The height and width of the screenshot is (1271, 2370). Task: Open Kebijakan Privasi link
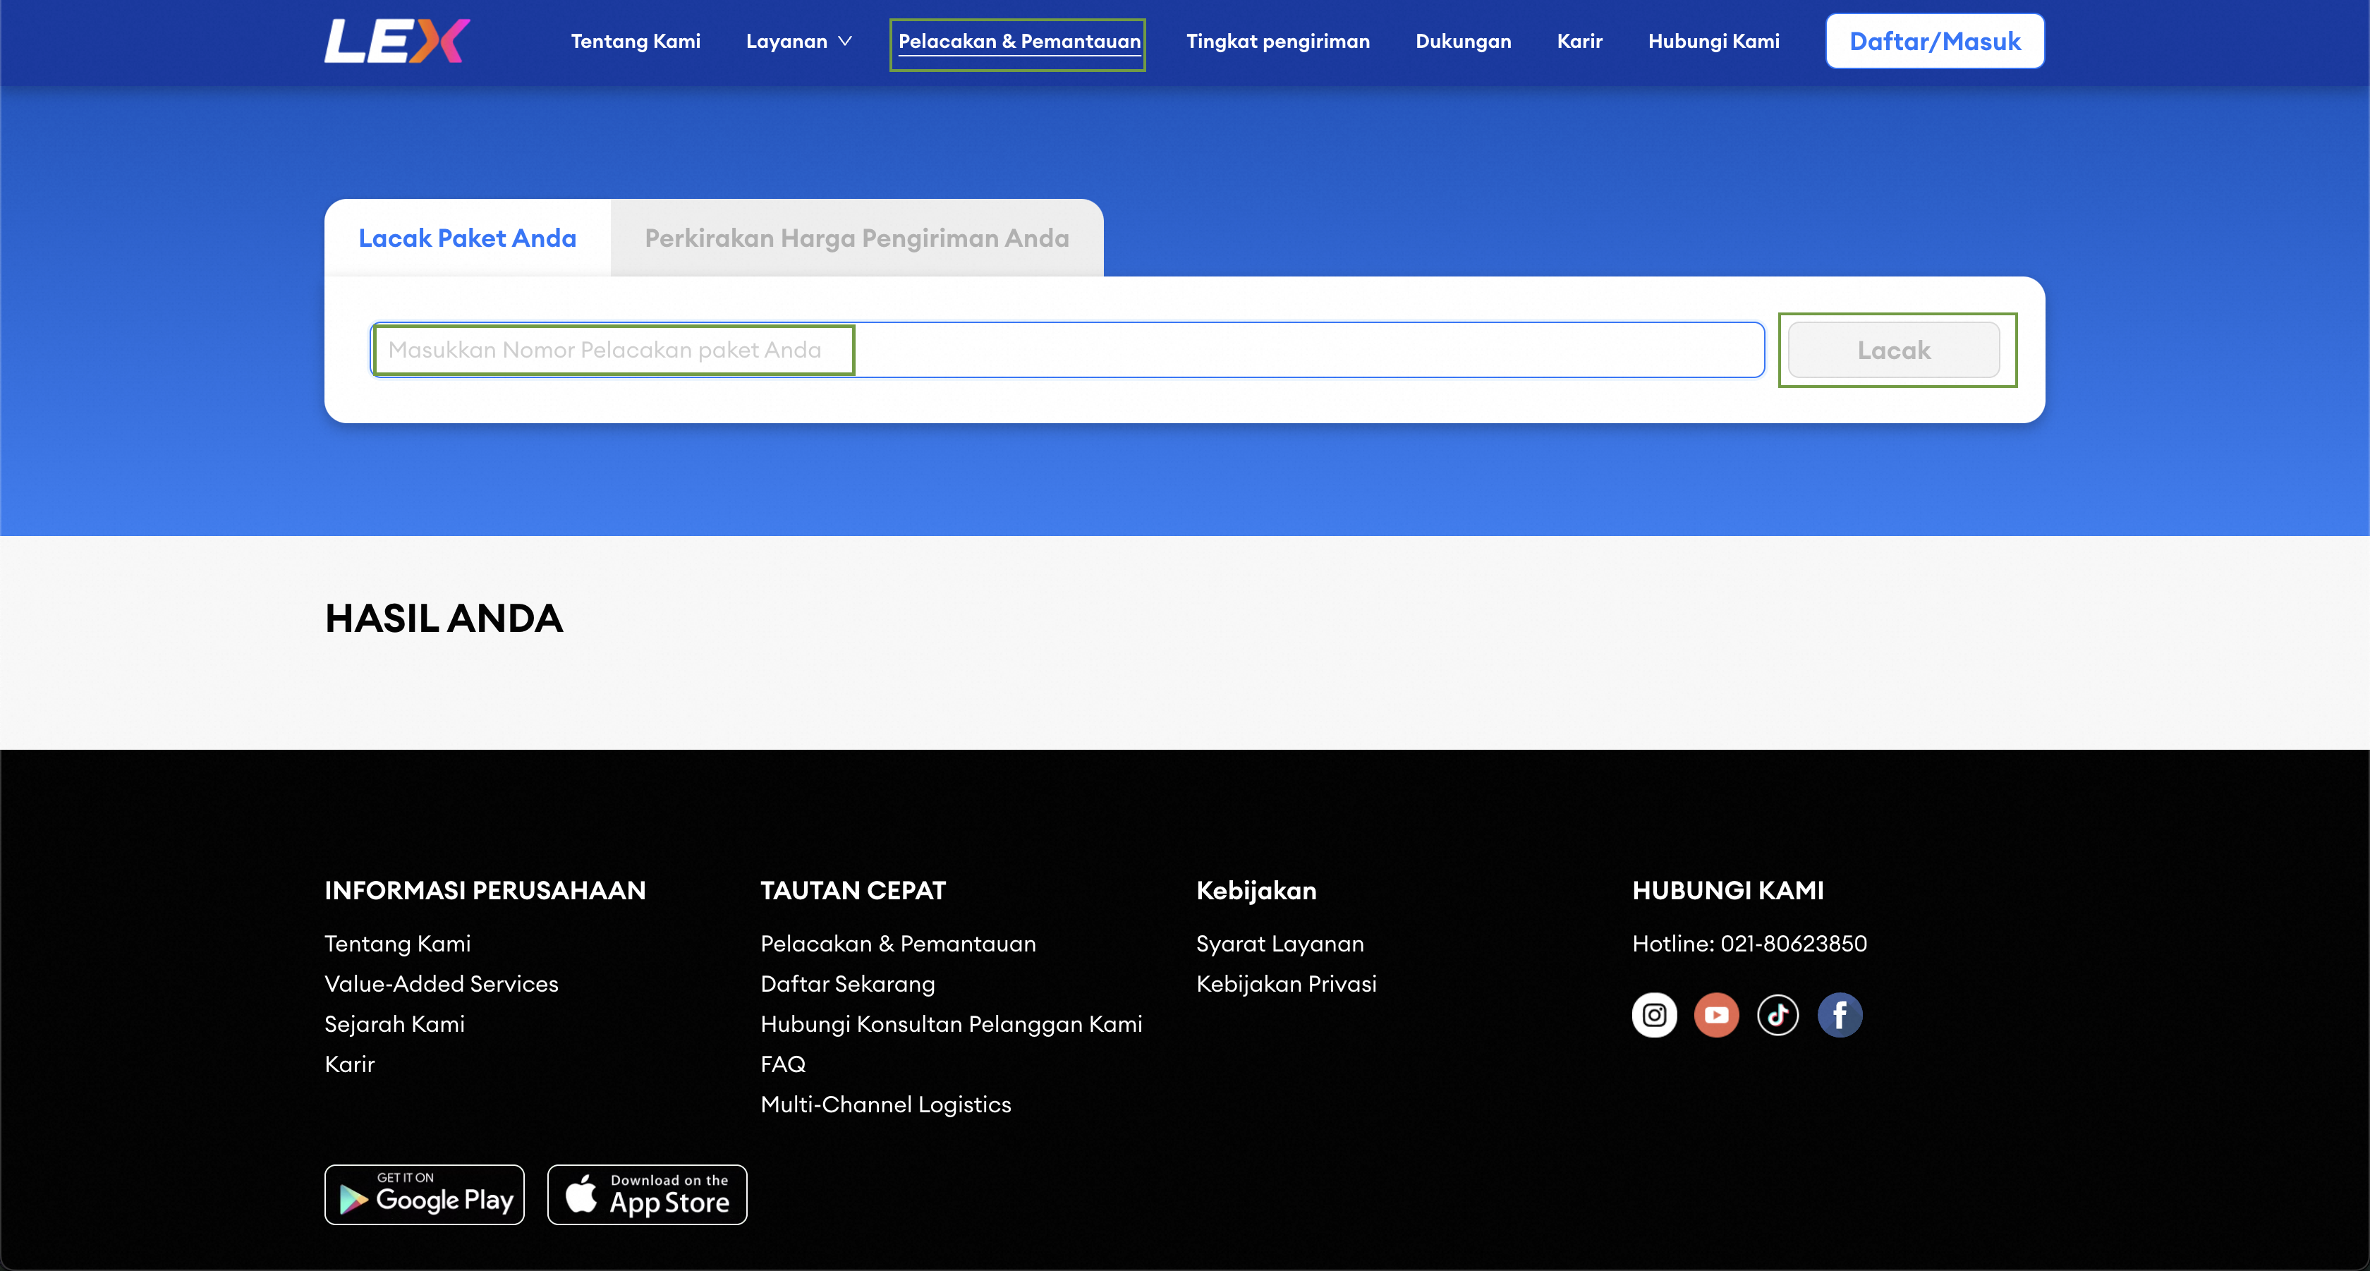(1285, 984)
